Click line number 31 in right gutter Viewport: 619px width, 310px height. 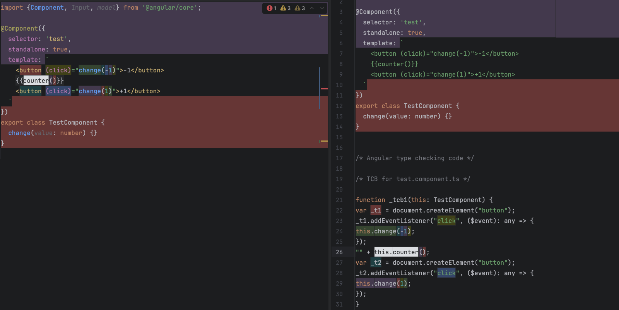(339, 304)
